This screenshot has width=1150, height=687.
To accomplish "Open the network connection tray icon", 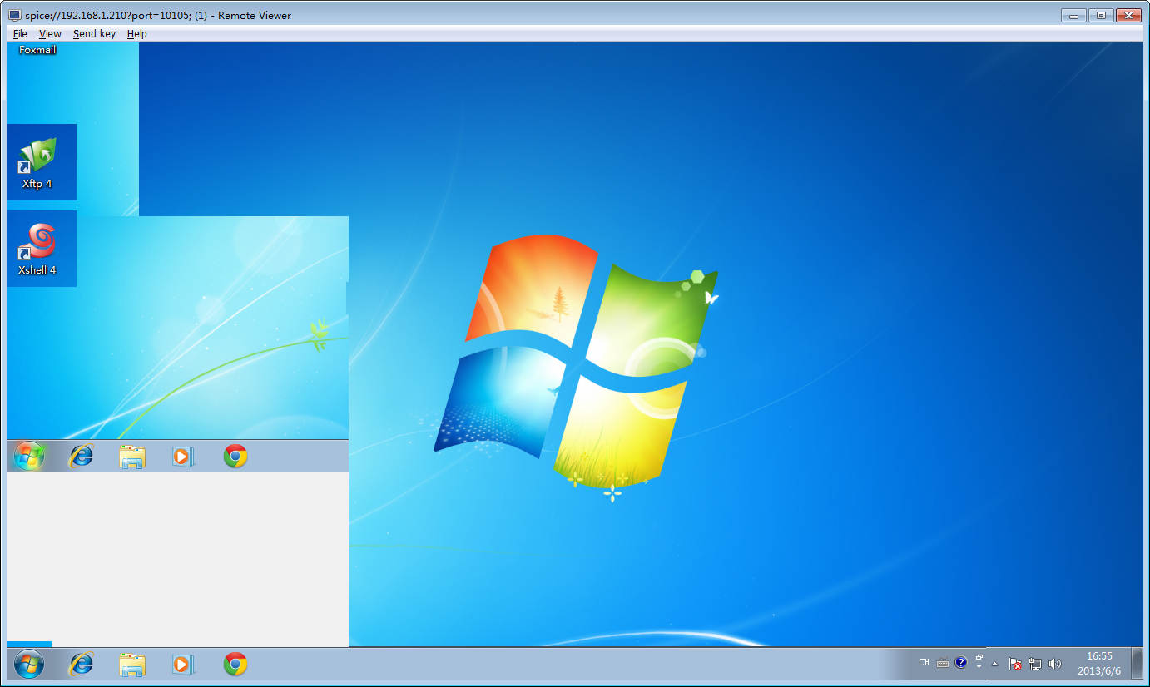I will click(1035, 664).
